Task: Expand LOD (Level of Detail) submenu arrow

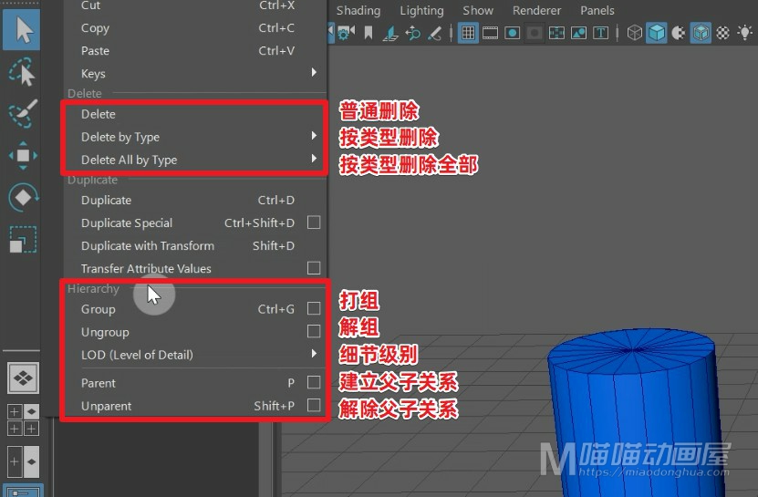Action: click(x=314, y=354)
